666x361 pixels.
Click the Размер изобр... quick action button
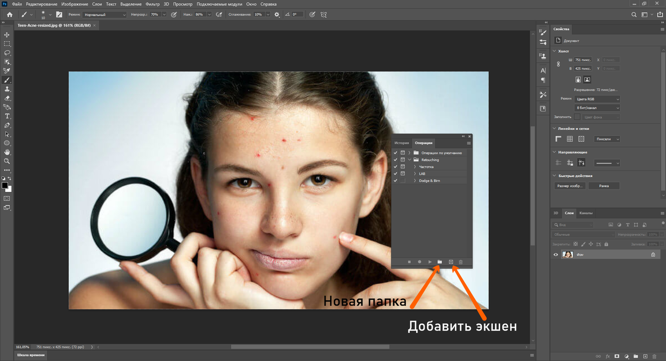pos(570,186)
